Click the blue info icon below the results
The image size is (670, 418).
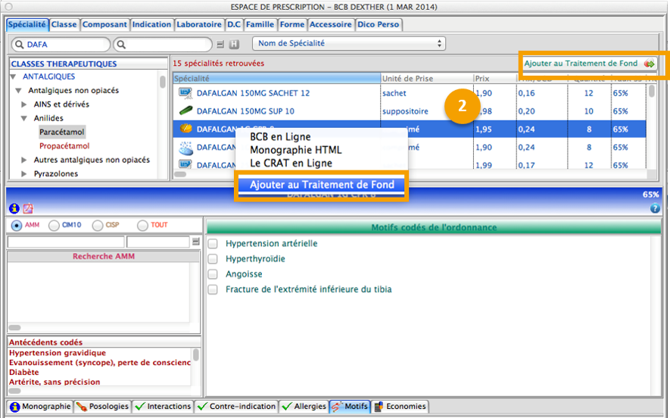tap(13, 208)
